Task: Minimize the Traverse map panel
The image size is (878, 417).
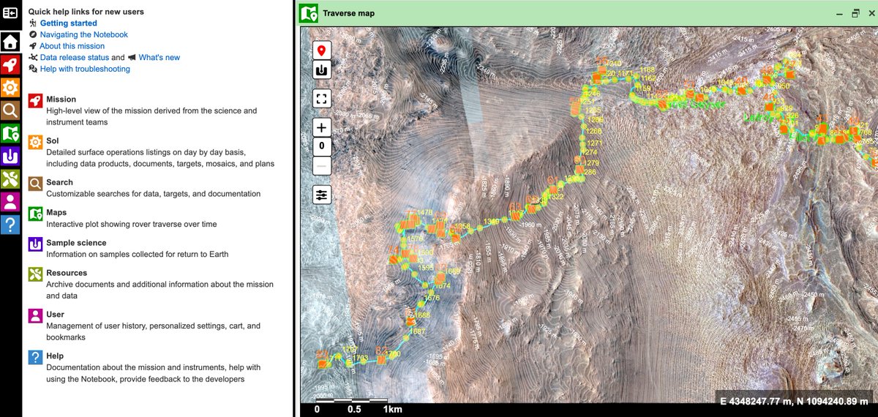Action: [x=839, y=13]
